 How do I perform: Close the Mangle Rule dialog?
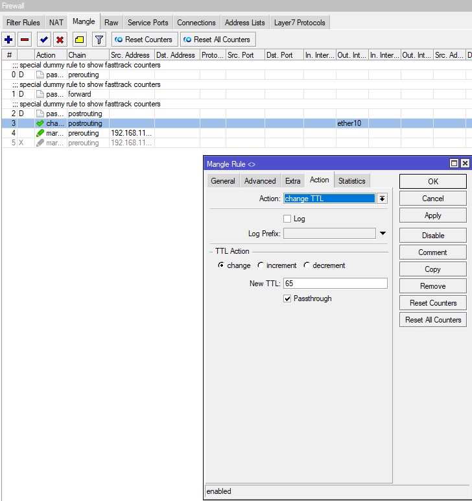point(465,164)
